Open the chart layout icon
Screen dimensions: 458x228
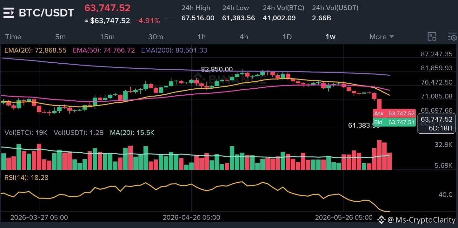(x=432, y=37)
